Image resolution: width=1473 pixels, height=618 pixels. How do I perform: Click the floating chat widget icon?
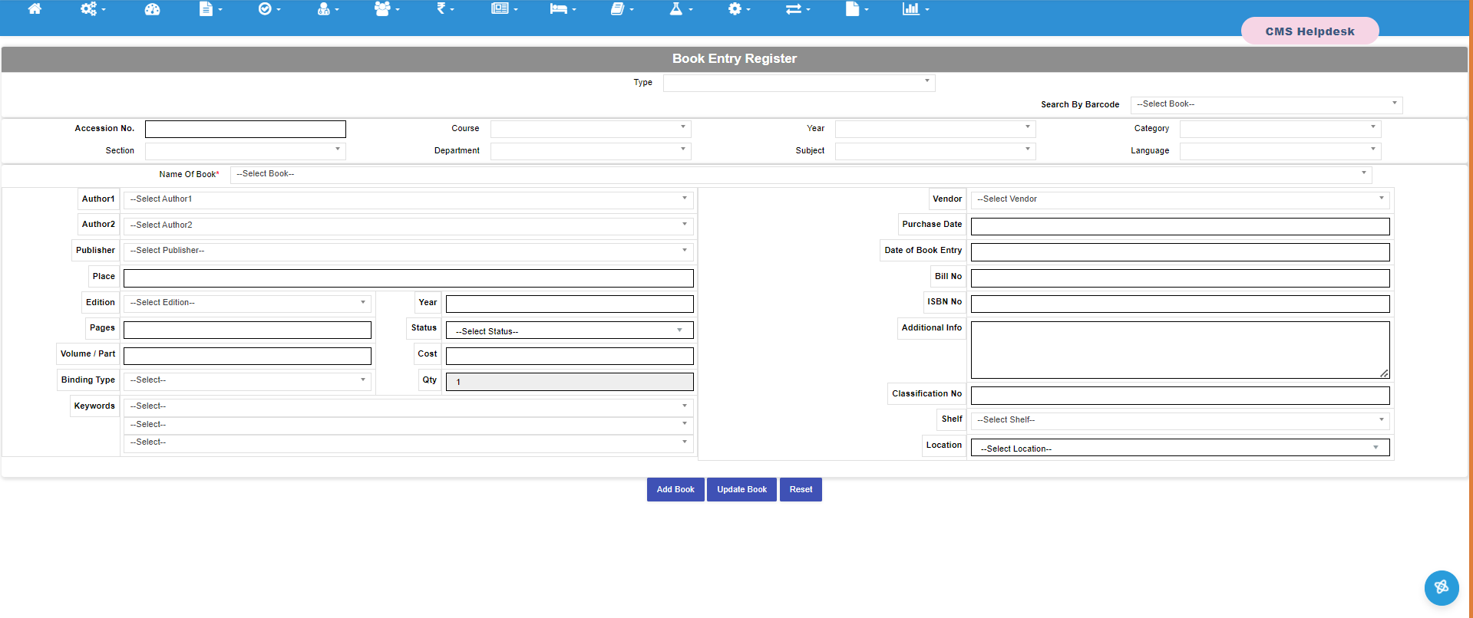[x=1441, y=587]
